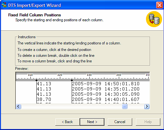Click timestamp 2005-09-09 14:30:05.090
The width and height of the screenshot is (164, 130).
tap(106, 94)
